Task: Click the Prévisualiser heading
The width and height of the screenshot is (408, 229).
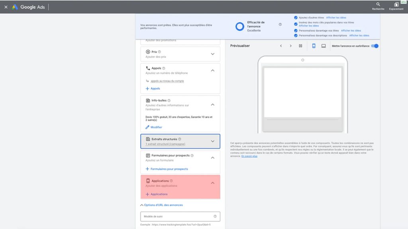Action: pos(240,46)
